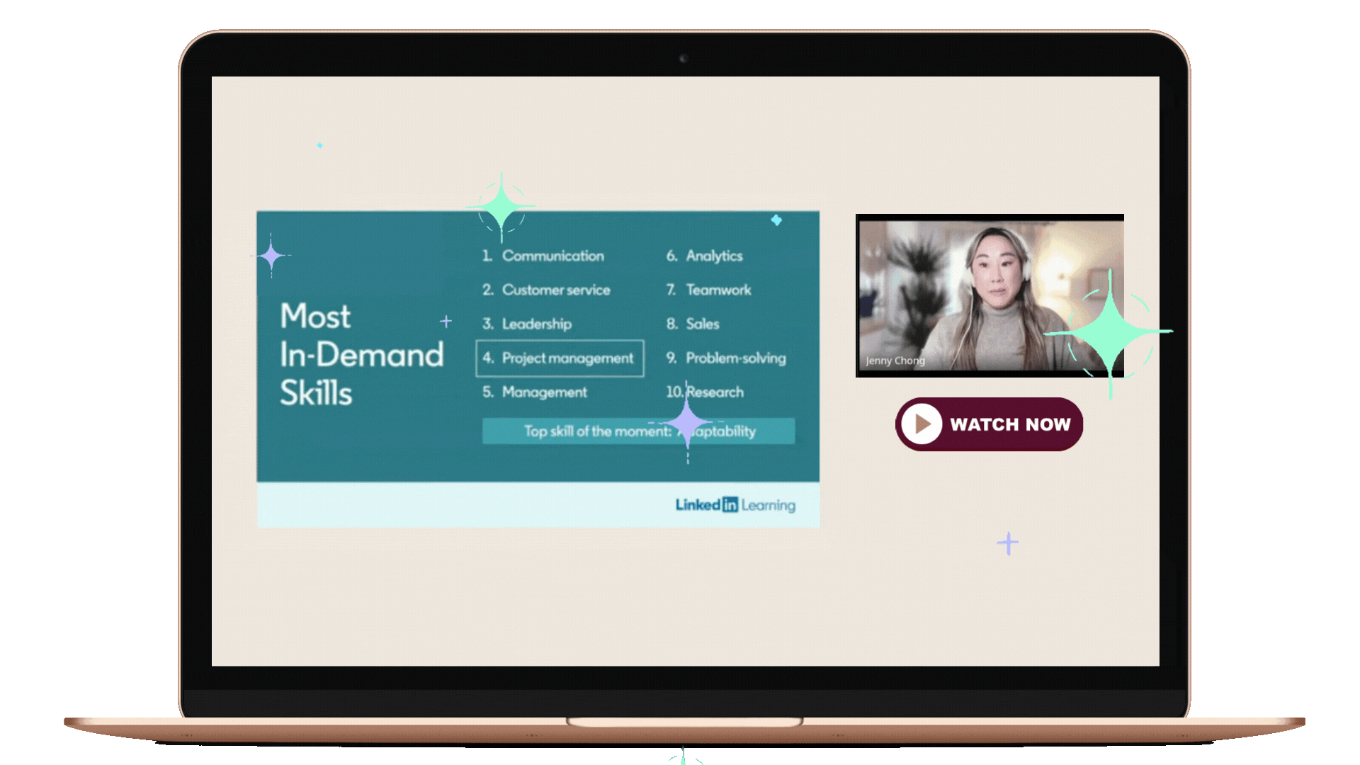Click the Jenny Chong name label
This screenshot has height=765, width=1360.
pyautogui.click(x=895, y=361)
